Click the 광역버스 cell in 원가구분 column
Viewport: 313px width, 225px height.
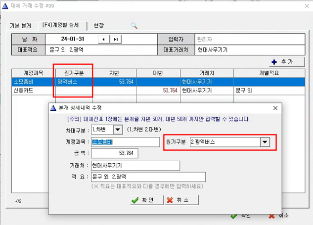tap(74, 82)
